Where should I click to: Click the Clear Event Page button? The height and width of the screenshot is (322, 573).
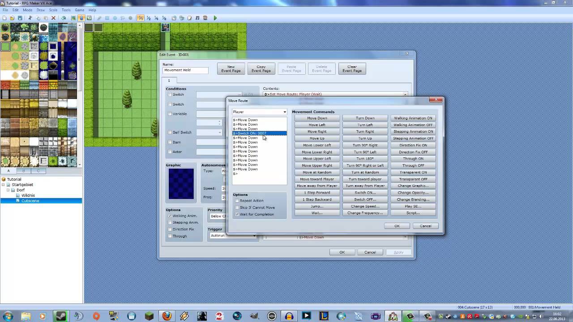pyautogui.click(x=352, y=68)
